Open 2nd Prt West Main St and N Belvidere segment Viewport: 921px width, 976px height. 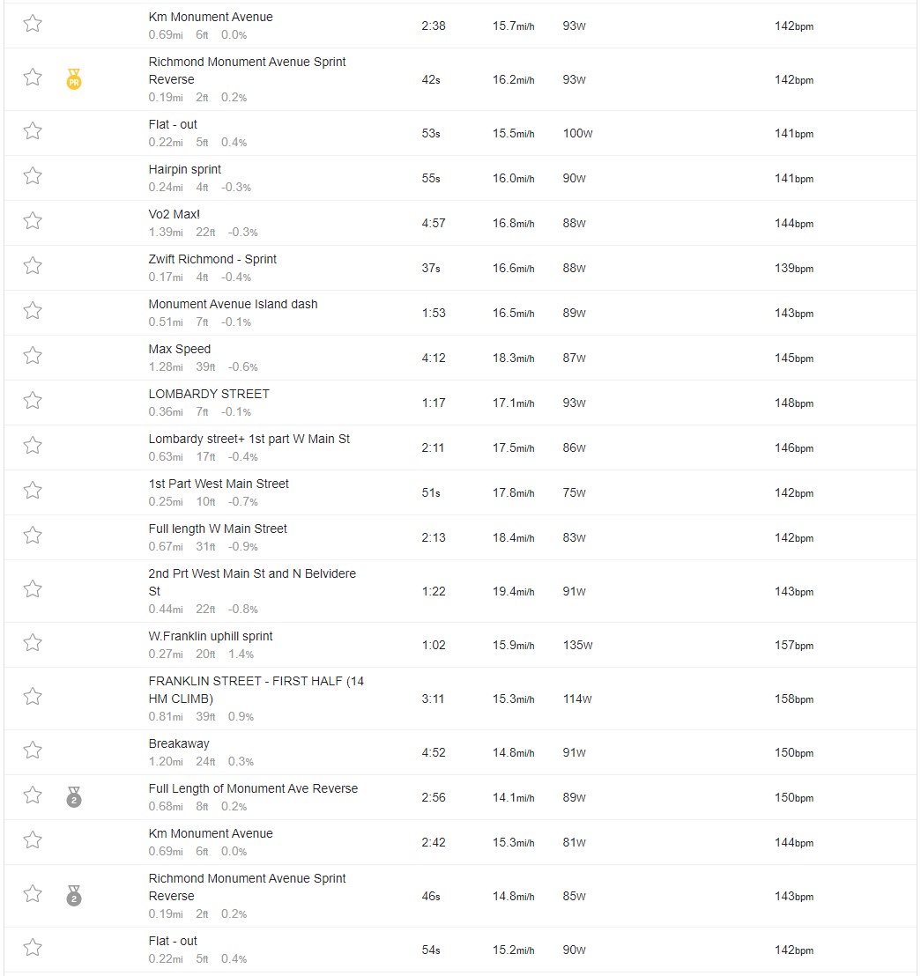tap(252, 582)
